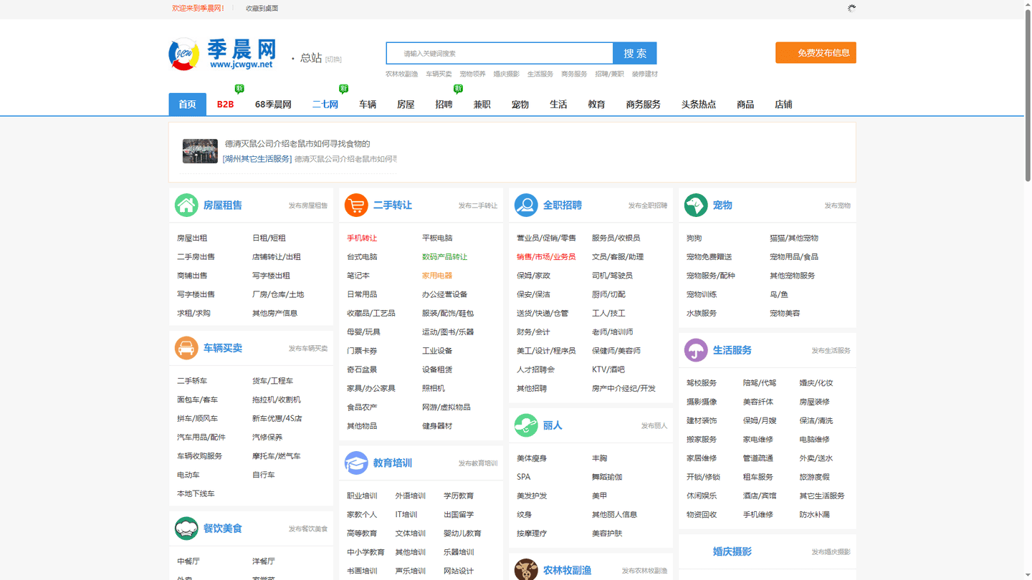Switch the city station via 切换
The width and height of the screenshot is (1032, 580).
coord(333,59)
